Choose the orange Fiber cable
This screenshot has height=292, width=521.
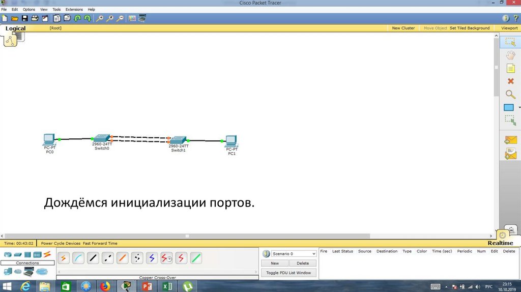[122, 258]
